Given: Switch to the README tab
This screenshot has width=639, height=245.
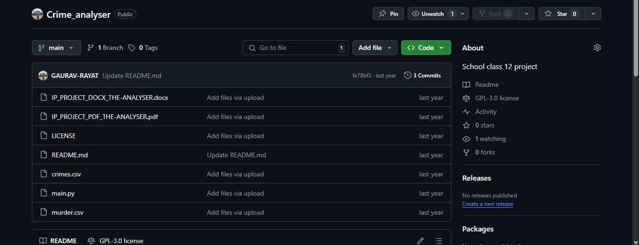Looking at the screenshot, I should [x=58, y=241].
